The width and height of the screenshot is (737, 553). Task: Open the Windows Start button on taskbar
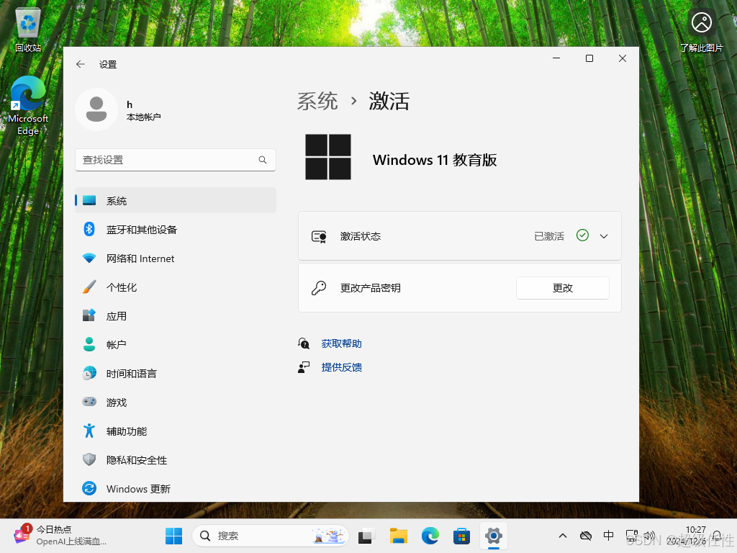174,536
